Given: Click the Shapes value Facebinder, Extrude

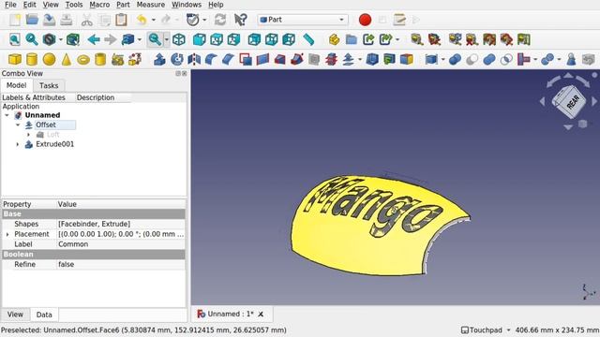Looking at the screenshot, I should click(x=121, y=224).
